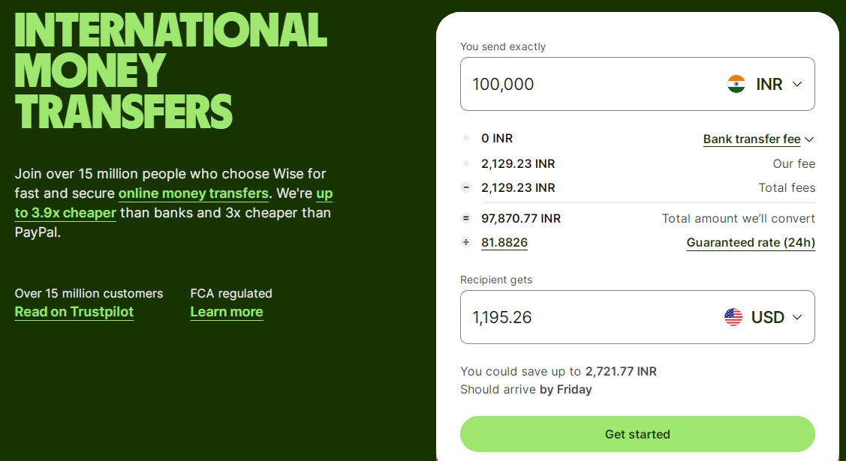Click the bullet dot next to 0 INR

coord(466,138)
